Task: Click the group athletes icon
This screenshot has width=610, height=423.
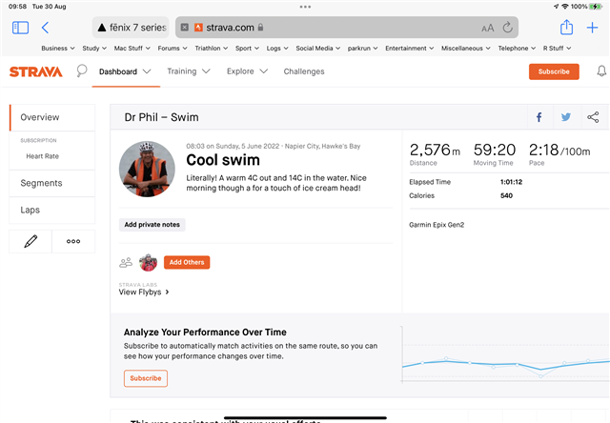Action: coord(126,263)
